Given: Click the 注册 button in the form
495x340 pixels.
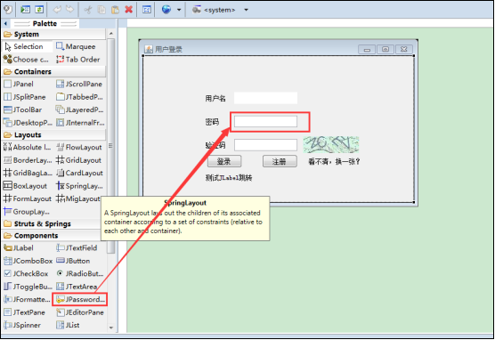Looking at the screenshot, I should 280,161.
